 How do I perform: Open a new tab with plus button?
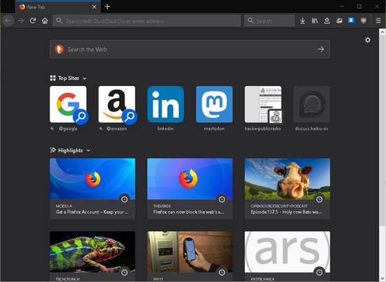pyautogui.click(x=107, y=7)
